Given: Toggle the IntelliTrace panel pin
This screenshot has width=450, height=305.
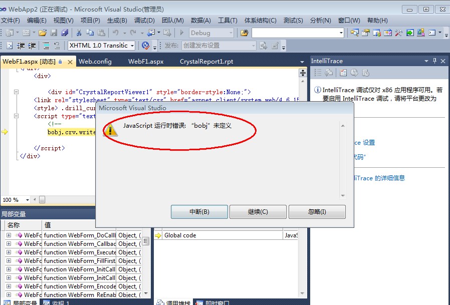Looking at the screenshot, I should [x=434, y=61].
